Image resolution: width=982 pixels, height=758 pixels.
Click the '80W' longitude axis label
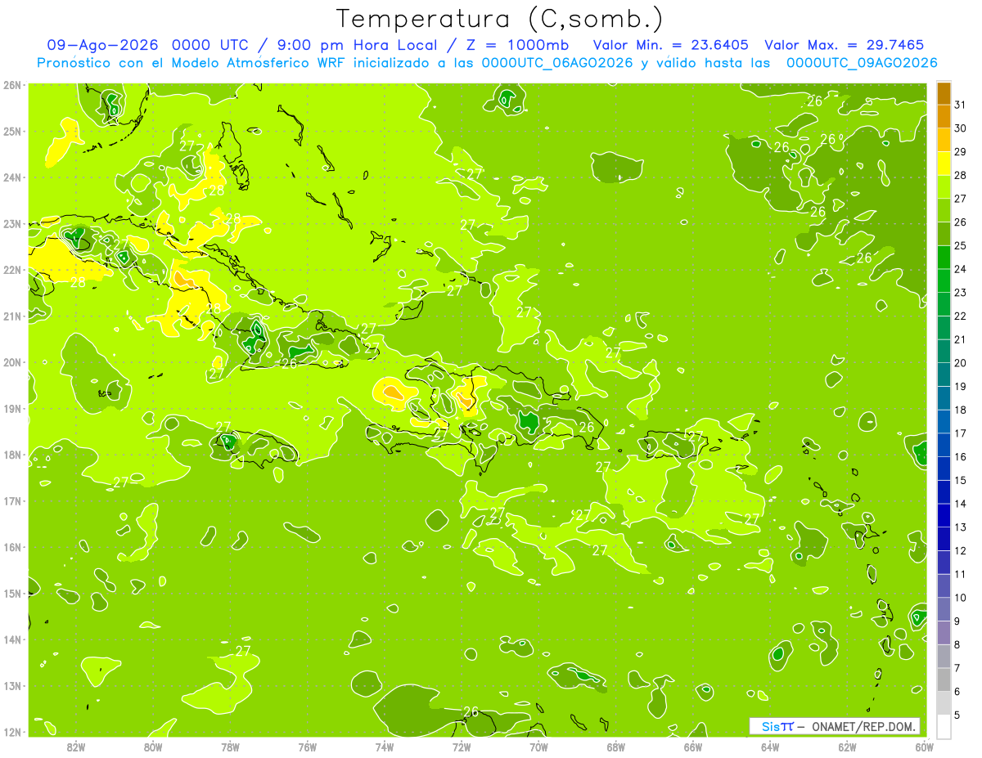click(x=153, y=746)
